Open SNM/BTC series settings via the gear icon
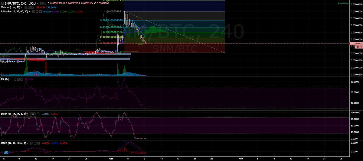 coord(45,3)
